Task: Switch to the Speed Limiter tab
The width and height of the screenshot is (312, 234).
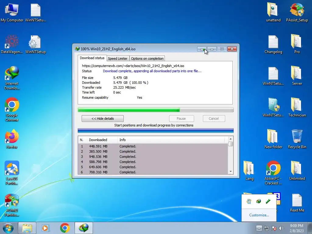Action: click(118, 58)
